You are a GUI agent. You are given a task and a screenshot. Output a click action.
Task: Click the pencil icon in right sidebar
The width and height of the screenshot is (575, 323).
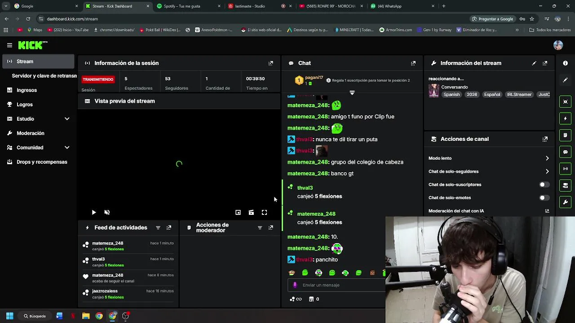click(x=566, y=80)
